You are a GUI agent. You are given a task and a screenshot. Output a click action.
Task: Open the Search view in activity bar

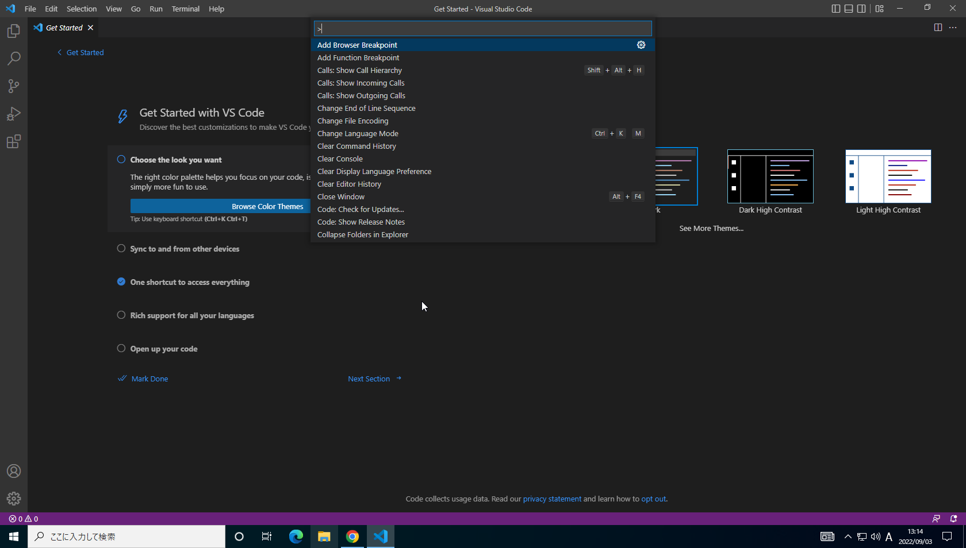click(x=14, y=59)
